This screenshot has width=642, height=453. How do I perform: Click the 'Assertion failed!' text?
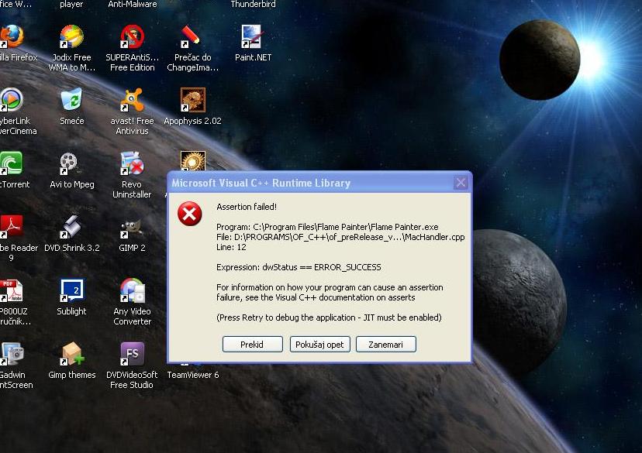tap(247, 207)
